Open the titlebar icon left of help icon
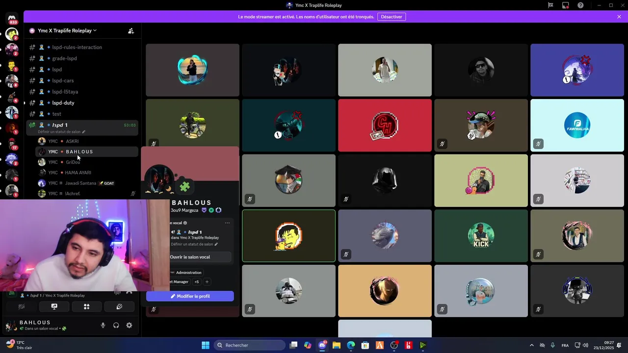628x353 pixels. [x=566, y=5]
